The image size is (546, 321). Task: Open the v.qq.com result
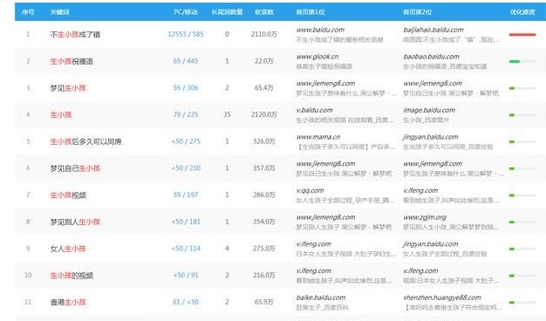point(310,191)
